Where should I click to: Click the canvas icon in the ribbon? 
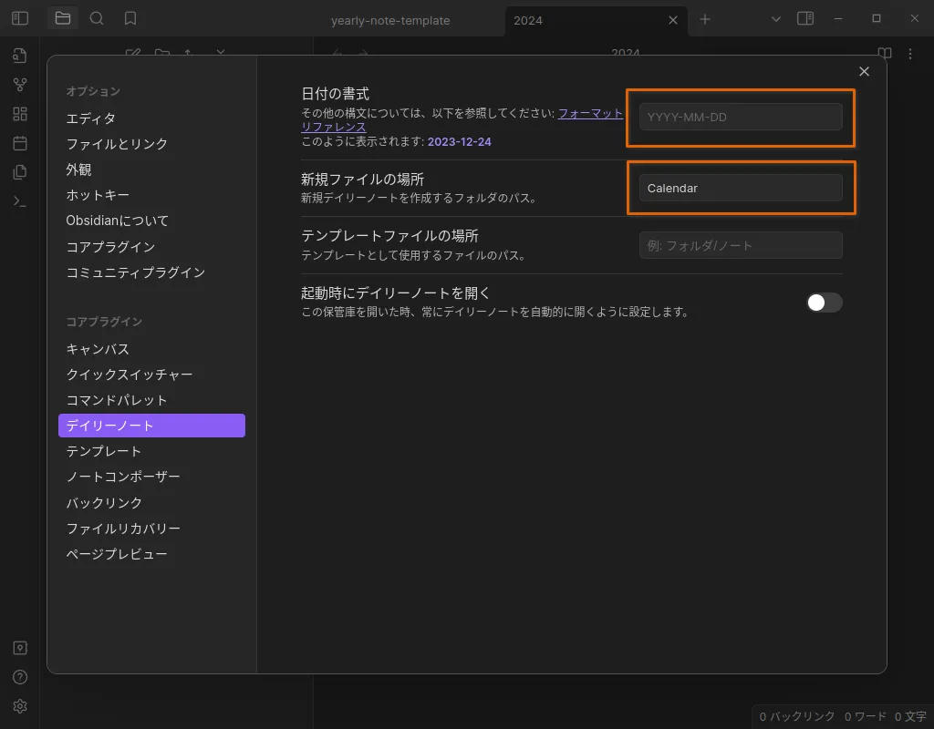[20, 114]
